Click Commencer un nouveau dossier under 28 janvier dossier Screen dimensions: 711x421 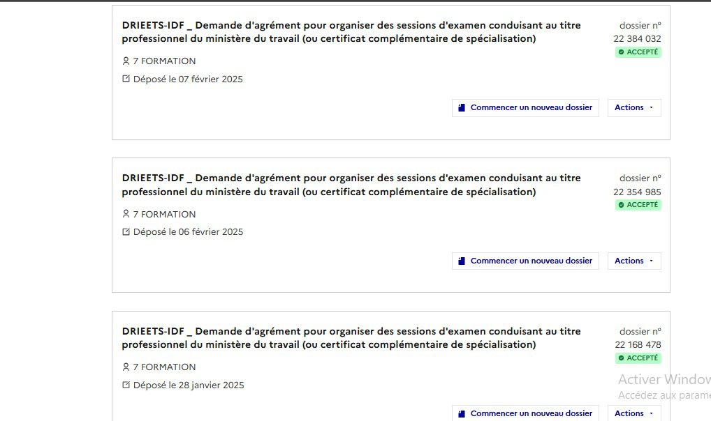[525, 413]
